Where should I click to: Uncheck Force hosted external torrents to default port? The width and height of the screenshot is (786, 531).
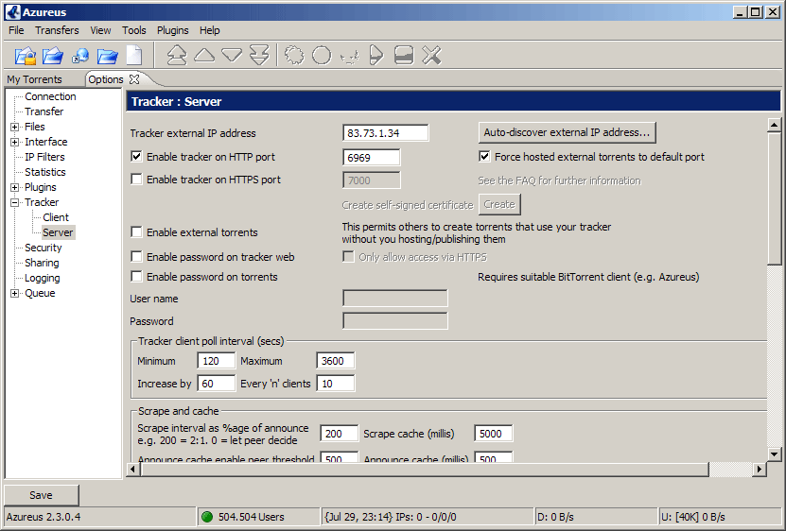tap(484, 156)
